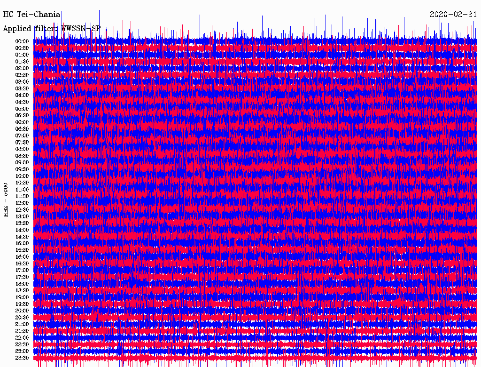This screenshot has height=367, width=481.
Task: Select the 08:00 time label
Action: [x=22, y=149]
